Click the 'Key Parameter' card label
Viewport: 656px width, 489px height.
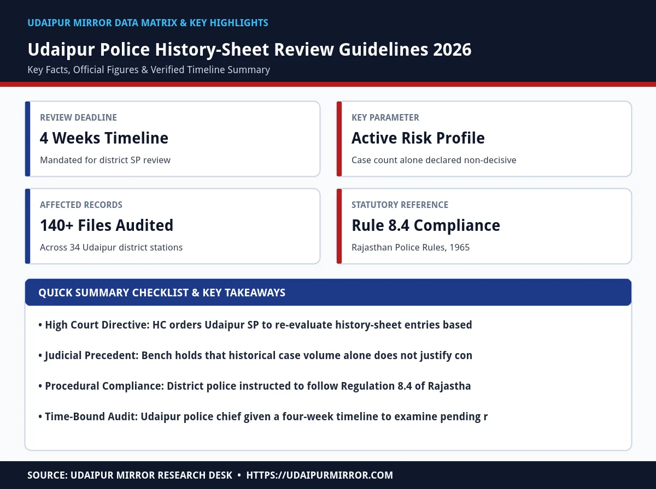click(385, 117)
